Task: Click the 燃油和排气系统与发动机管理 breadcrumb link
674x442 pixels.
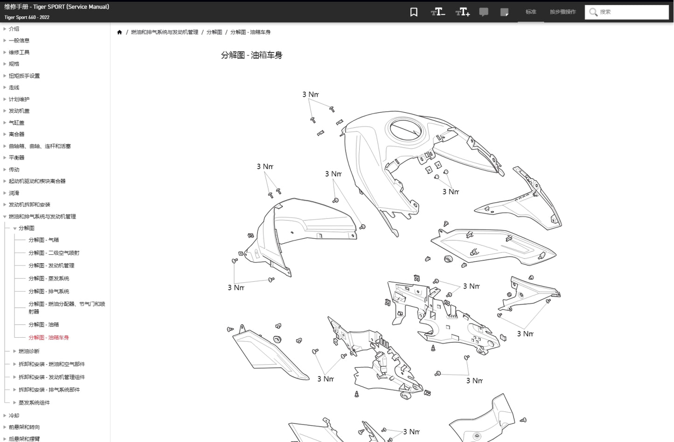Action: tap(164, 32)
